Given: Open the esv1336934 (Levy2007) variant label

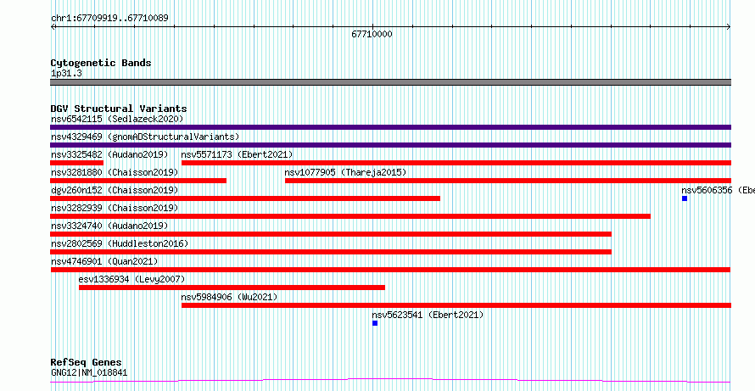Looking at the screenshot, I should point(131,279).
